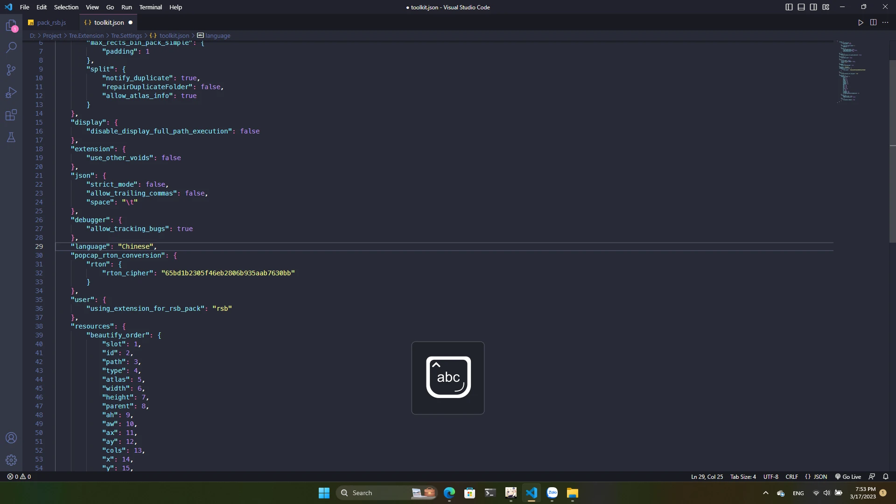Open the View menu
The width and height of the screenshot is (896, 504).
coord(92,7)
